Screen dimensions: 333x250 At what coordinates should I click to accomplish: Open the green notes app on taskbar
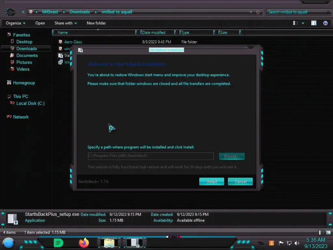[59, 243]
